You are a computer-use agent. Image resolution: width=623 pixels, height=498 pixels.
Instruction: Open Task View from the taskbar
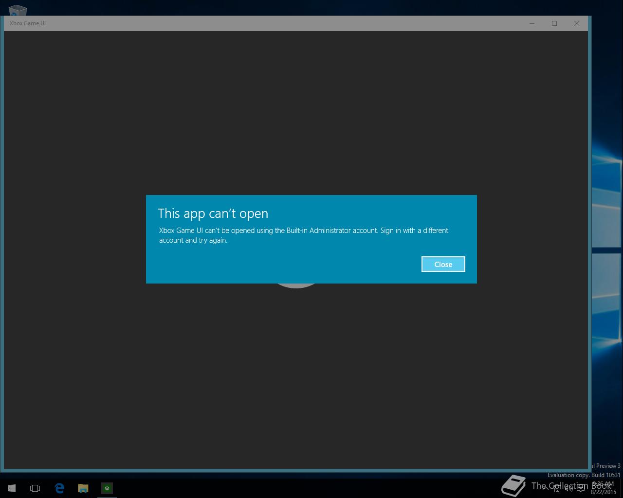(x=35, y=488)
